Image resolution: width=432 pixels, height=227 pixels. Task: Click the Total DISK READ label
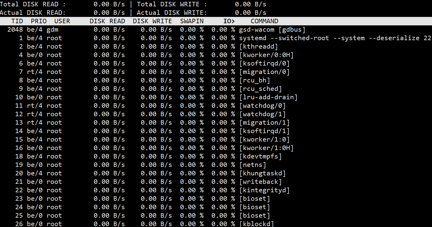[x=33, y=4]
